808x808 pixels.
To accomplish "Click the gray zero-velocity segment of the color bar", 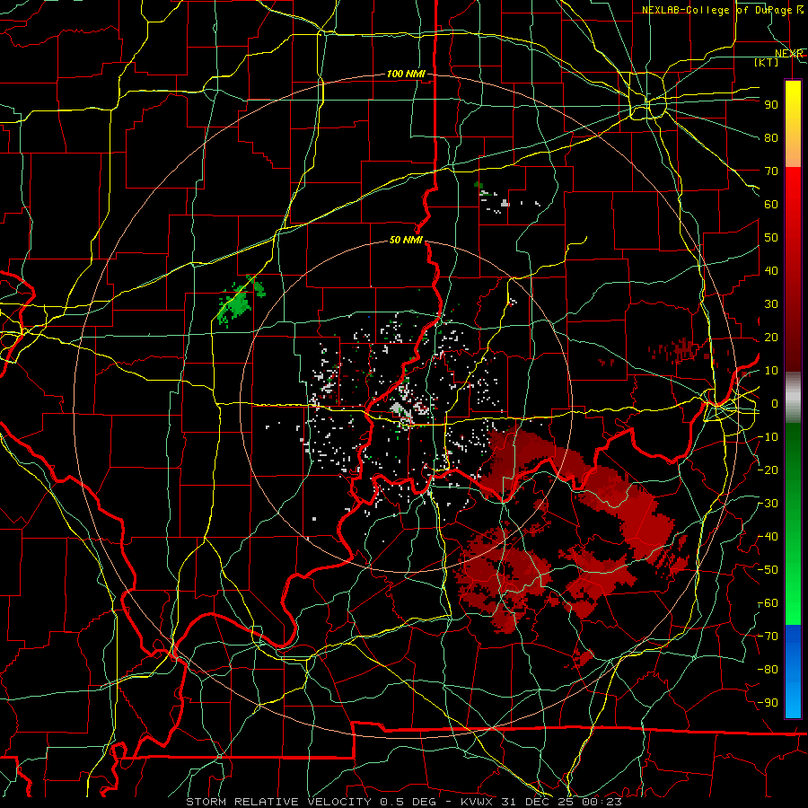I will (793, 398).
